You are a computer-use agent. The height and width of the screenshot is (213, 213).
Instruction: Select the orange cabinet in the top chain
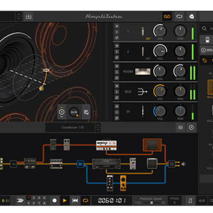(x=152, y=145)
